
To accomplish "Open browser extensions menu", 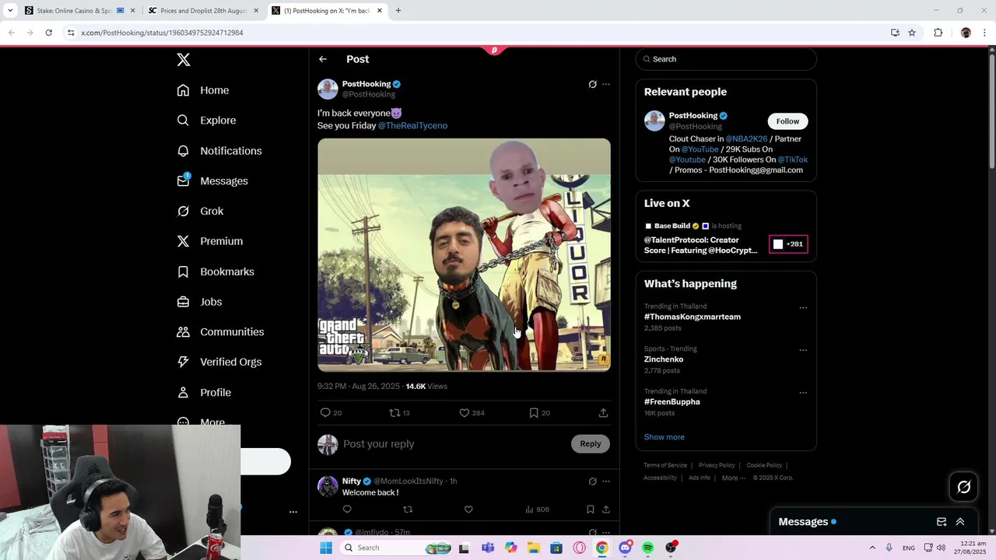I will click(938, 33).
